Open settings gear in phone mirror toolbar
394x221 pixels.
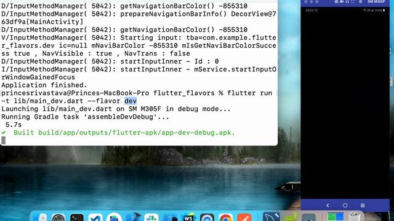click(361, 1)
